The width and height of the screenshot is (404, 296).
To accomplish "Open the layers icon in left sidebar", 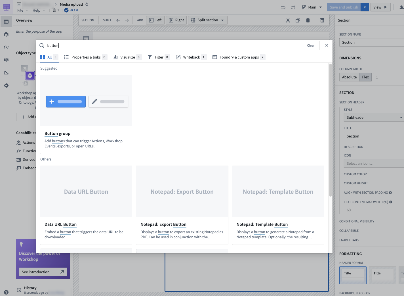I will pyautogui.click(x=6, y=34).
